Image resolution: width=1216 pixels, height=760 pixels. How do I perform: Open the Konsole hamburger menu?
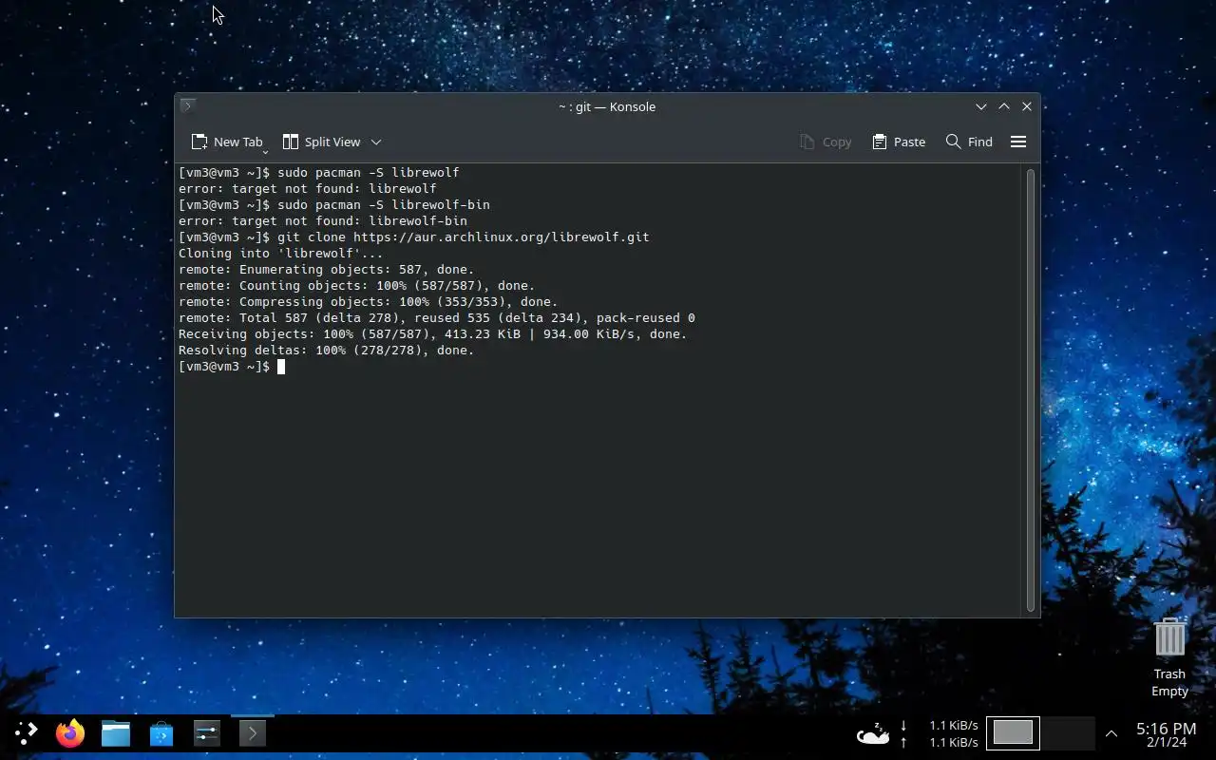1018,142
